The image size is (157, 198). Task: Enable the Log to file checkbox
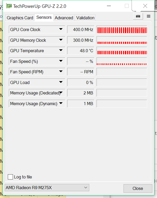click(10, 177)
